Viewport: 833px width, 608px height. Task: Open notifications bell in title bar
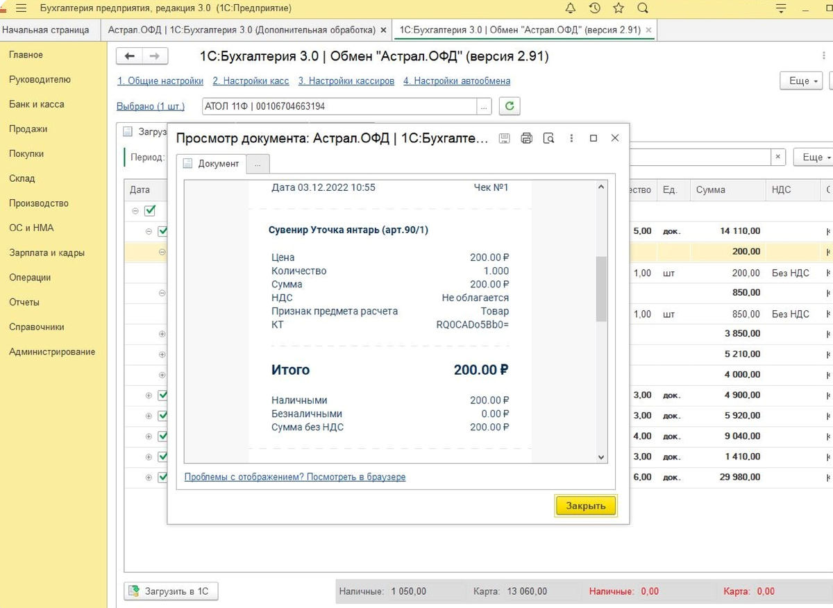[x=571, y=8]
